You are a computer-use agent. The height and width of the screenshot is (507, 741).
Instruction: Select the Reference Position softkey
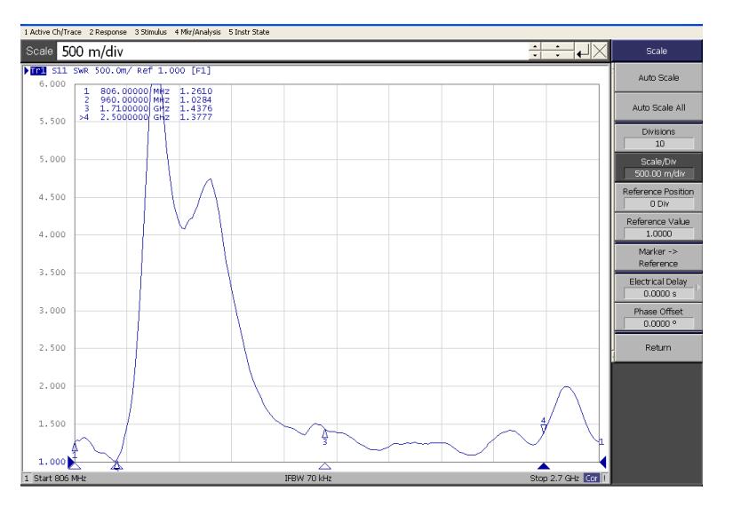658,197
